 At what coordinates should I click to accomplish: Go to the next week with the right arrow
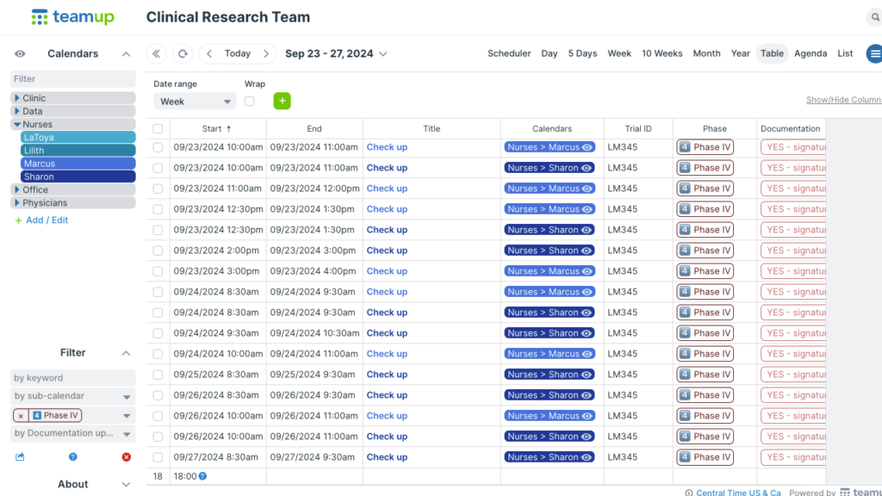266,54
